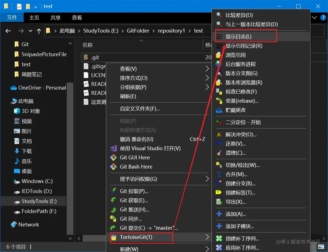This screenshot has width=328, height=252.
Task: Open the 文件 ribbon tab
Action: point(12,18)
